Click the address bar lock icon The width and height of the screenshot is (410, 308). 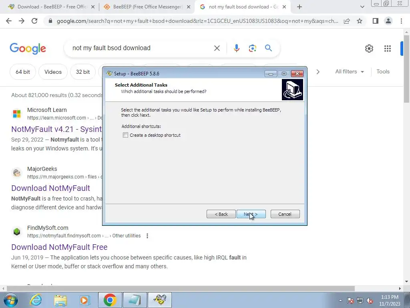pyautogui.click(x=50, y=21)
